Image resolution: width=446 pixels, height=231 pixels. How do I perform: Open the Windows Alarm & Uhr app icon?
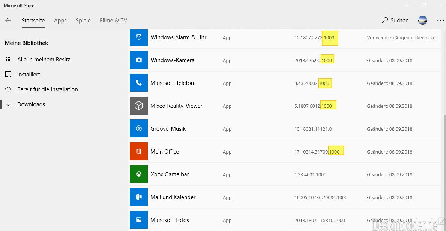coord(138,37)
